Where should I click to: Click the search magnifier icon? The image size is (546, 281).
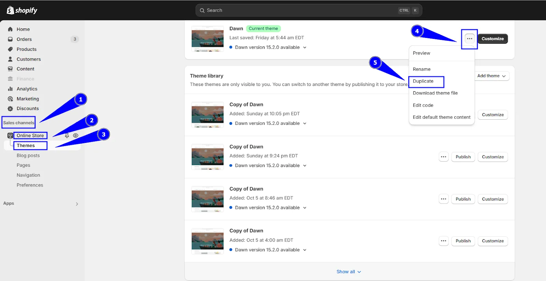click(202, 10)
